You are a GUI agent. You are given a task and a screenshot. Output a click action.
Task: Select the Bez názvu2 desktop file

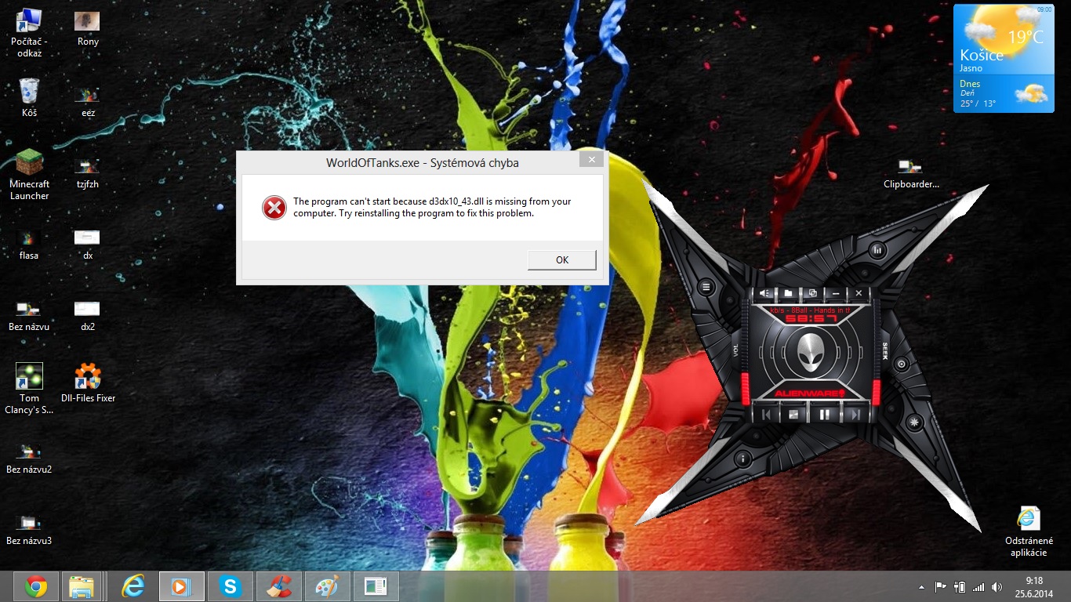pos(29,458)
